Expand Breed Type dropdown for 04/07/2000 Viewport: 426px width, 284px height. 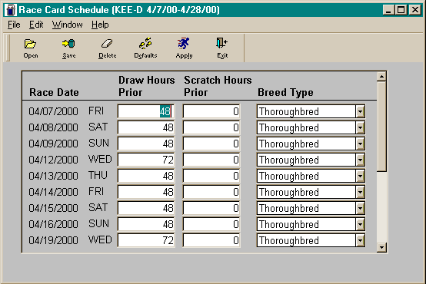pyautogui.click(x=360, y=111)
